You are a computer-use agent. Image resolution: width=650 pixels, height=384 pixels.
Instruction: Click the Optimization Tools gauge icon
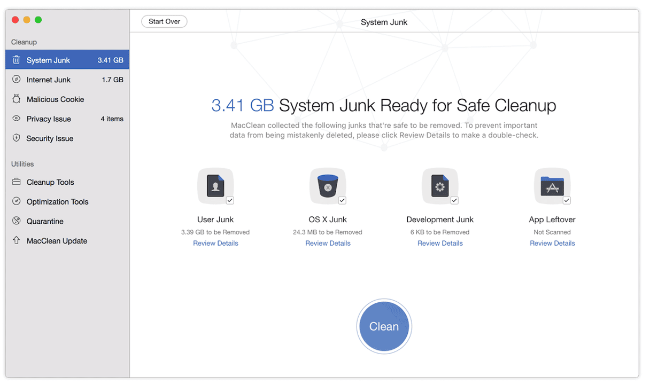click(16, 201)
